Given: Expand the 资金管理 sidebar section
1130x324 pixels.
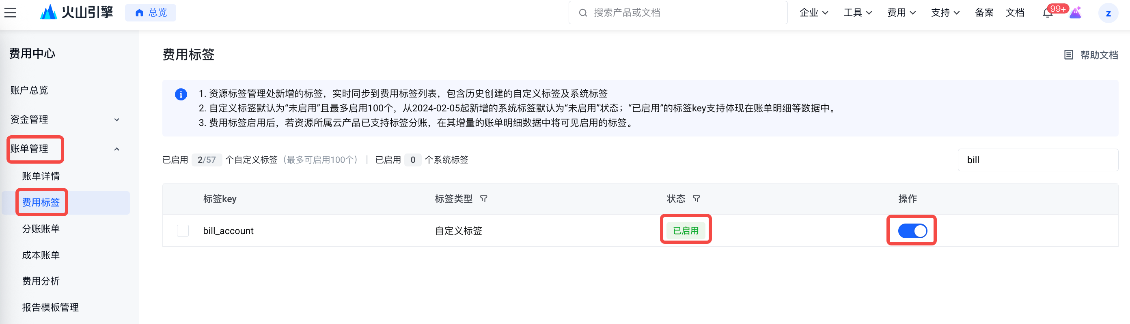Looking at the screenshot, I should pos(116,119).
